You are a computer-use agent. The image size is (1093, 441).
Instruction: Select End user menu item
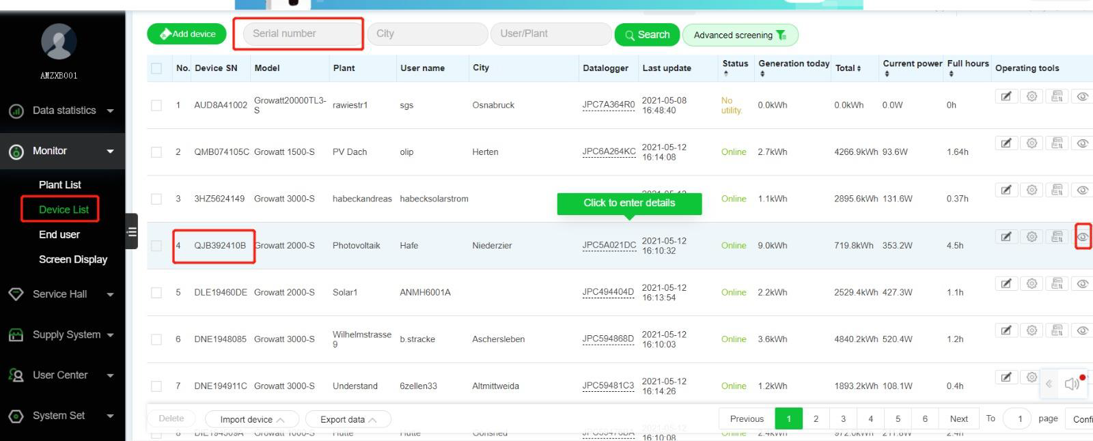[x=59, y=235]
